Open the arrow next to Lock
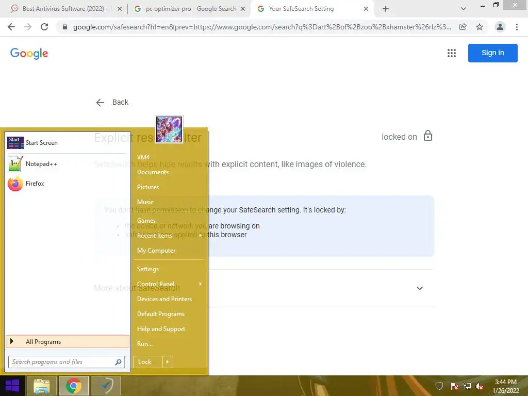 pyautogui.click(x=168, y=362)
